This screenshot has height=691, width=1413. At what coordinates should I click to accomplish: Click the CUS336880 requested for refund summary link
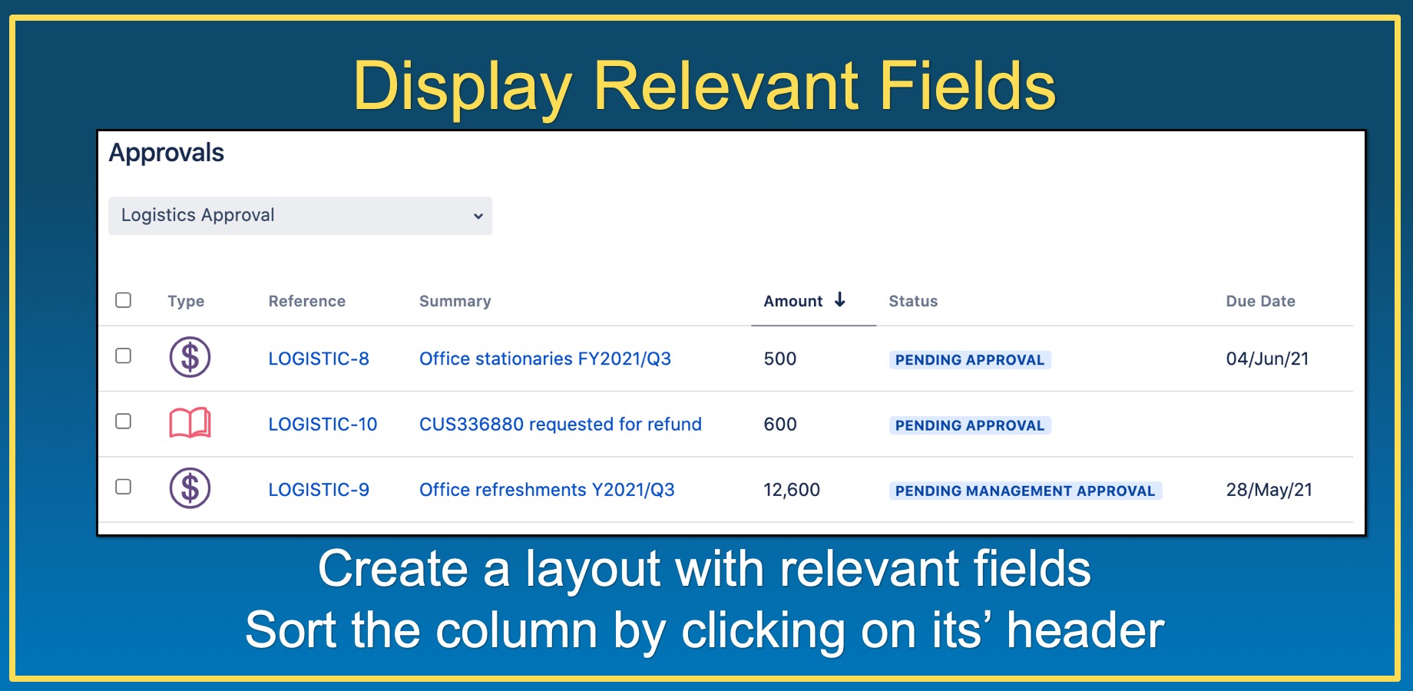(560, 424)
